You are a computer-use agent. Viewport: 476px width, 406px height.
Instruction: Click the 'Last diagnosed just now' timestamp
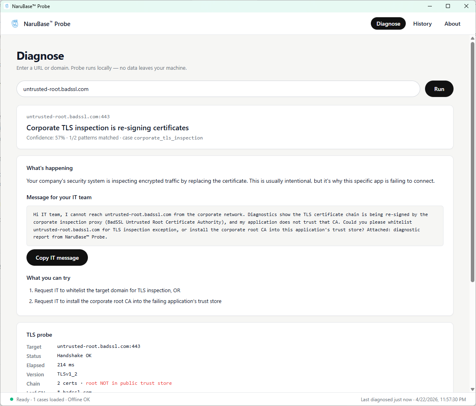413,399
